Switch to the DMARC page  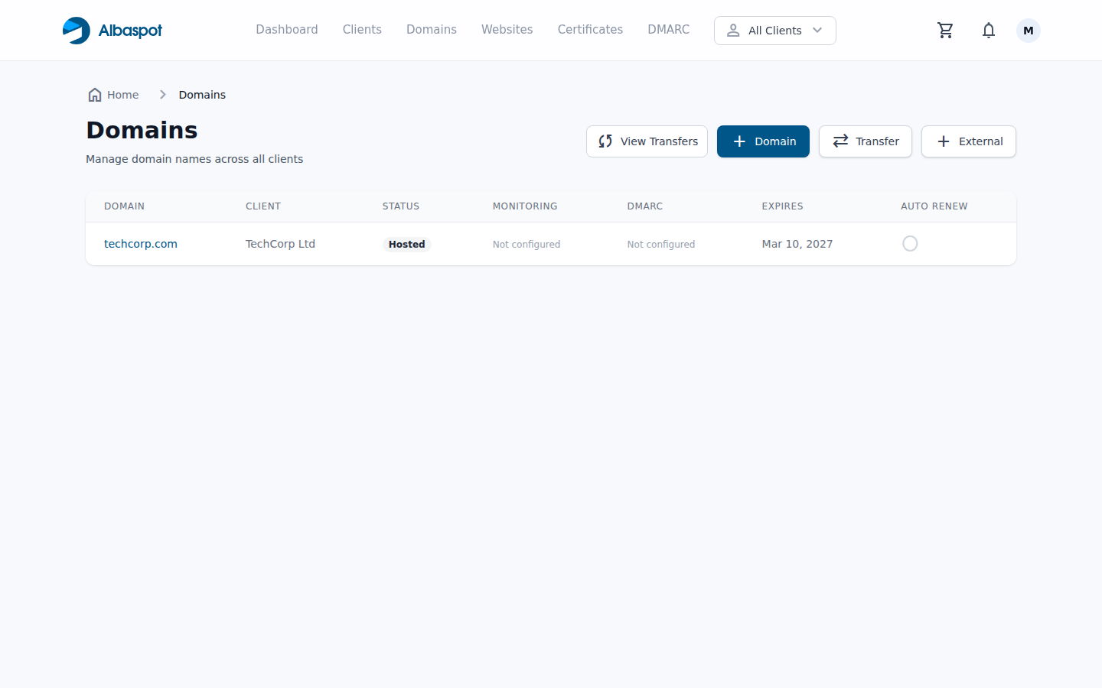pos(668,30)
